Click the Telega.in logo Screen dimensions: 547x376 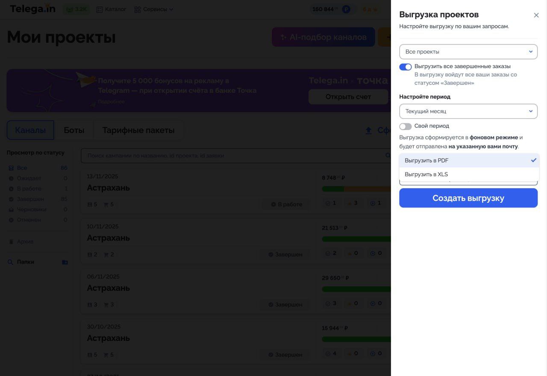32,9
